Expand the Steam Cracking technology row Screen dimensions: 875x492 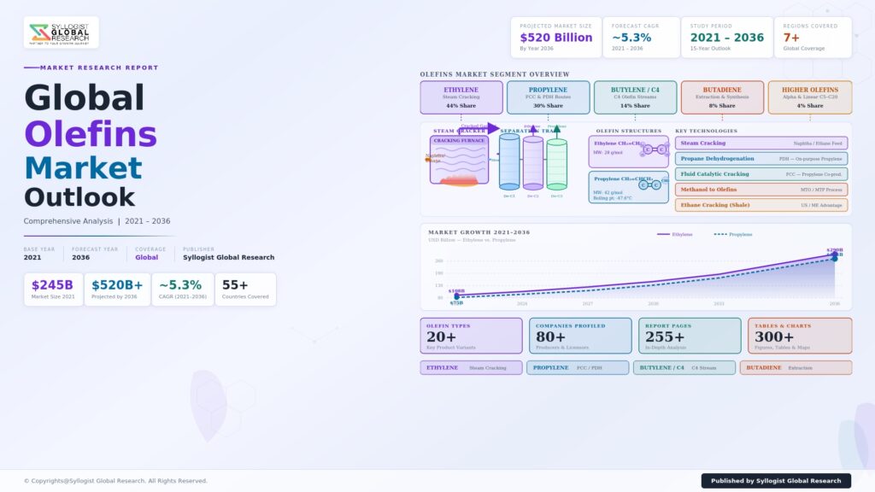[761, 143]
